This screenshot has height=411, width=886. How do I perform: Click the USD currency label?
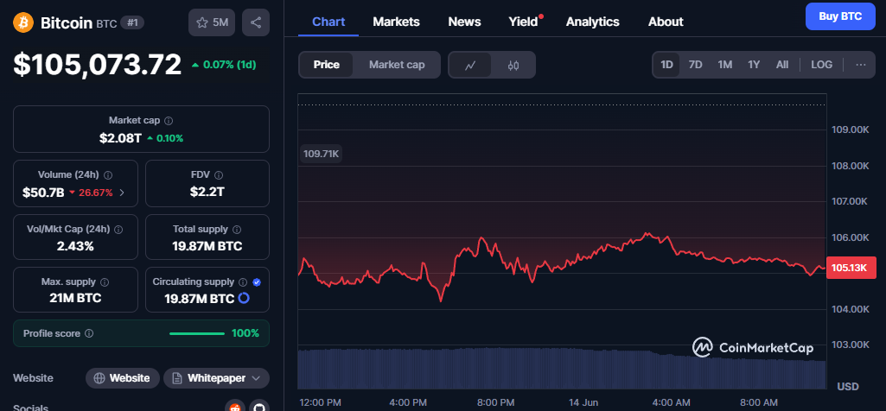click(848, 387)
